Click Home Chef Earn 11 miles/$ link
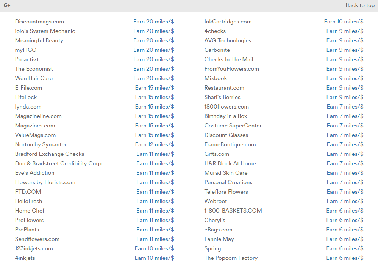Screen dimensions: 378x264 (x=155, y=211)
